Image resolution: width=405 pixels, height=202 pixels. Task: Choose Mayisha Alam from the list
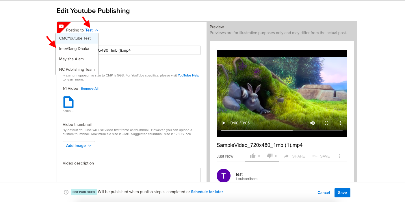(77, 59)
